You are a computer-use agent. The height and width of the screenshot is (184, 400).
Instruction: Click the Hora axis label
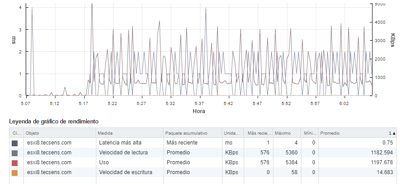tap(199, 111)
